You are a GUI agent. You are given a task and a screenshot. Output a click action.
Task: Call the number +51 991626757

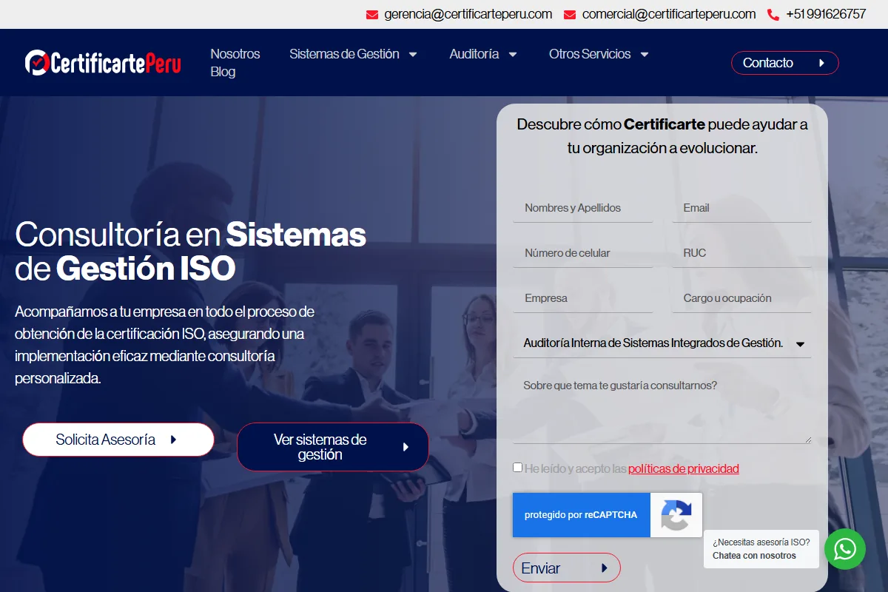coord(826,14)
